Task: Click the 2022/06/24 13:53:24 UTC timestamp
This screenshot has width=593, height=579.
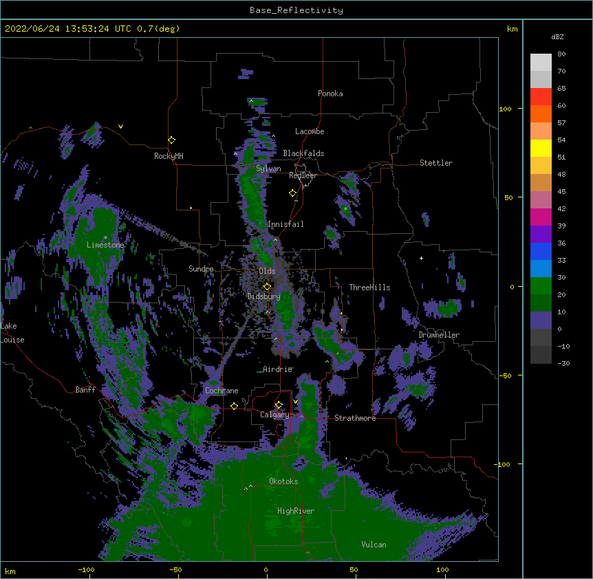Action: 68,29
